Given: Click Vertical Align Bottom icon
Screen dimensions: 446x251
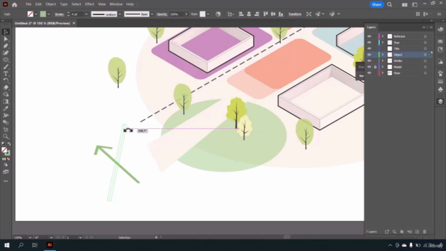Looking at the screenshot, I should (x=281, y=14).
